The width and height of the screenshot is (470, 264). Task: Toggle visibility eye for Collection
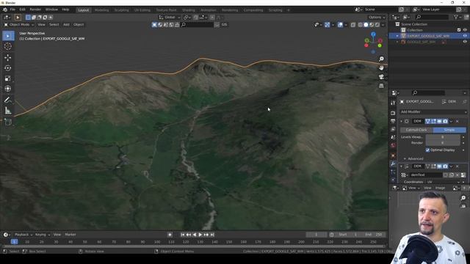pos(465,30)
